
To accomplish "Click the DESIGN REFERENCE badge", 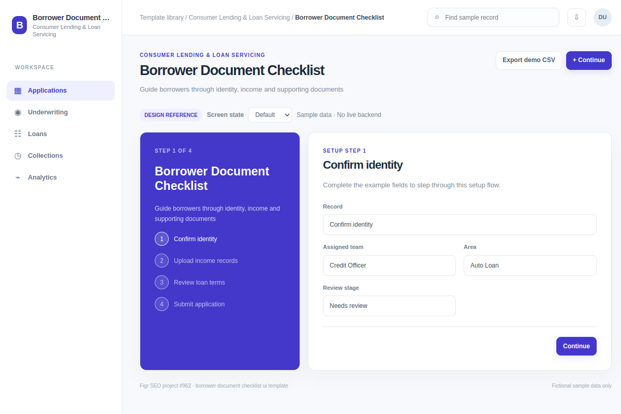I will pyautogui.click(x=171, y=115).
